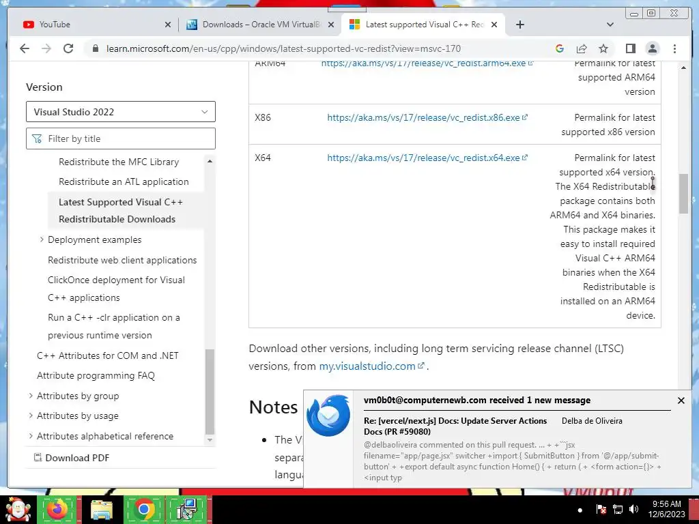Open ClickOnce deployment for Visual C++ applications
The image size is (699, 524).
[x=116, y=289]
